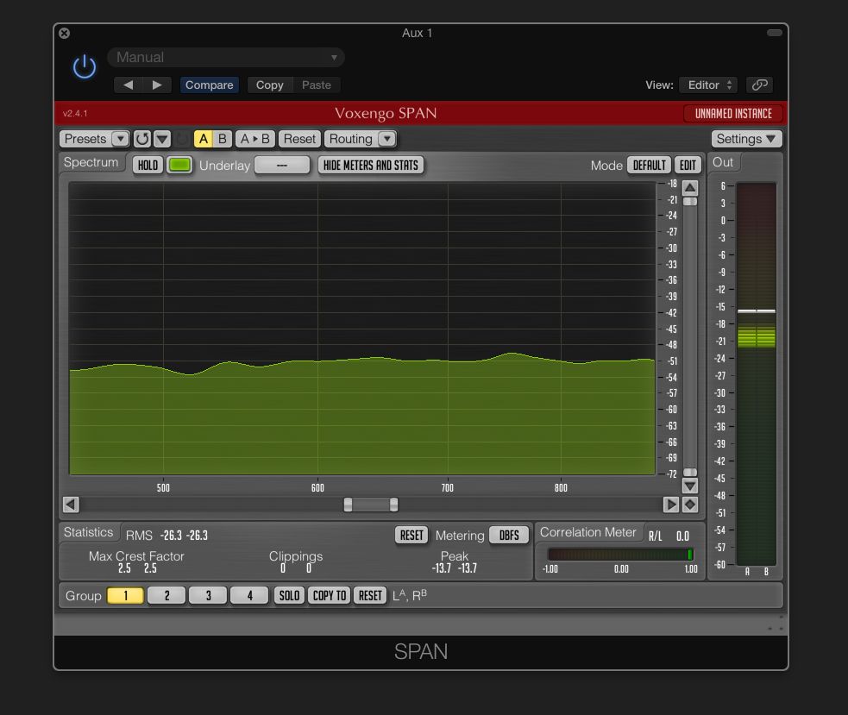Select Group 2
The height and width of the screenshot is (715, 848).
[166, 595]
